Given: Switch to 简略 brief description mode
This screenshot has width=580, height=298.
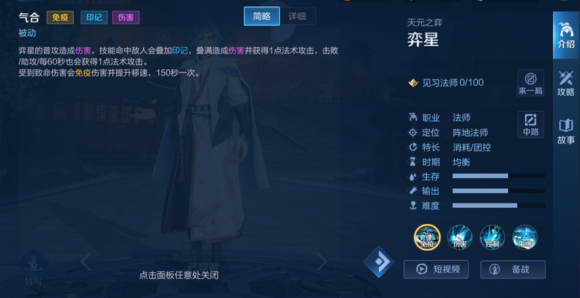Looking at the screenshot, I should tap(262, 17).
